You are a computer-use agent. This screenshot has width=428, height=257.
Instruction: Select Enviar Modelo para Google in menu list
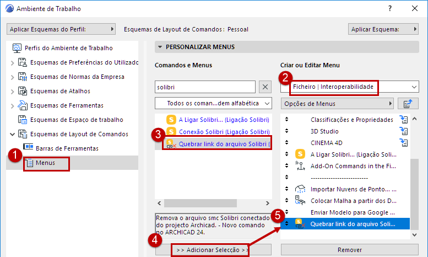(353, 212)
